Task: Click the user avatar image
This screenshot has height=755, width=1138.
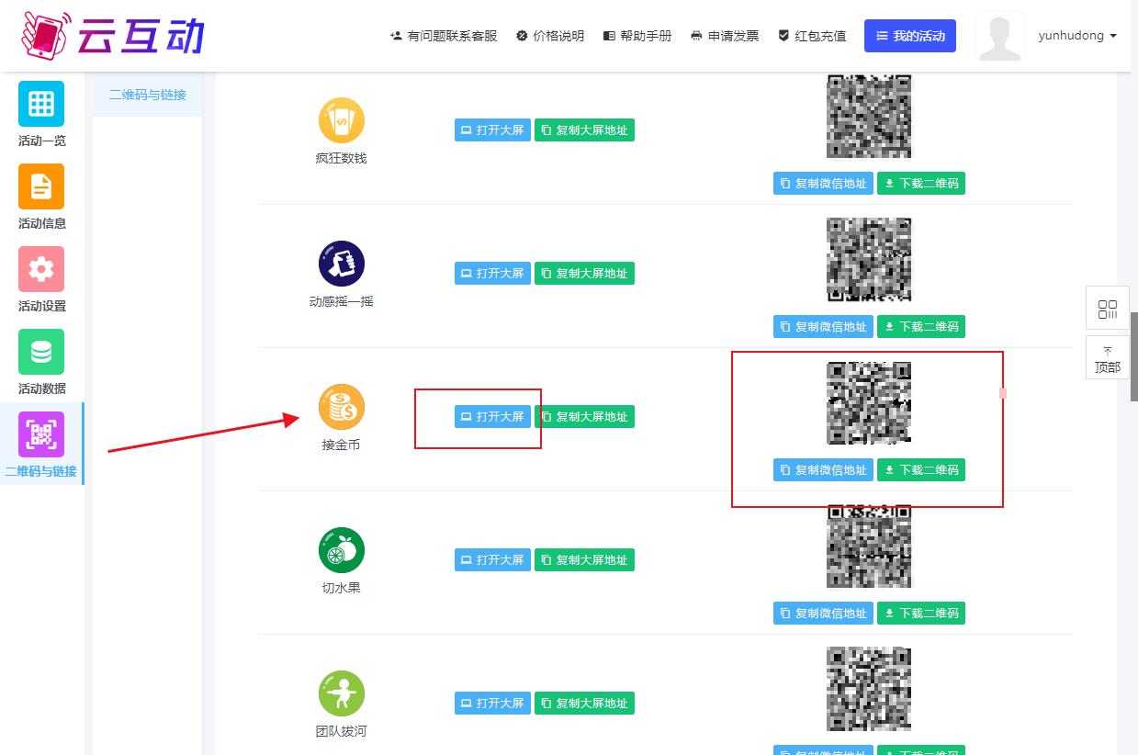Action: pos(1000,37)
